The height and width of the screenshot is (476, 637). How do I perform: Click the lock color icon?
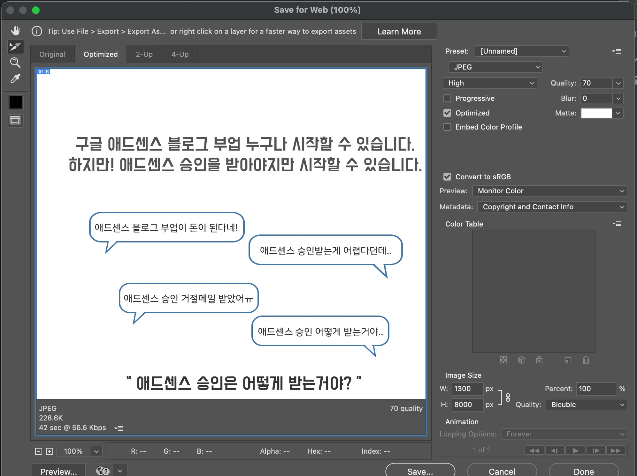click(x=539, y=360)
